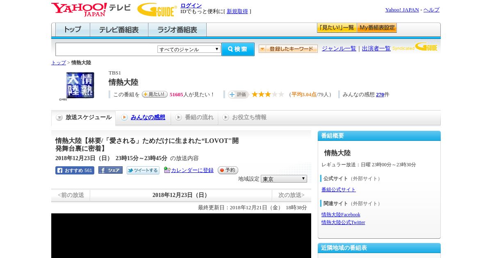
Task: Click the ログイン link
Action: point(191,5)
